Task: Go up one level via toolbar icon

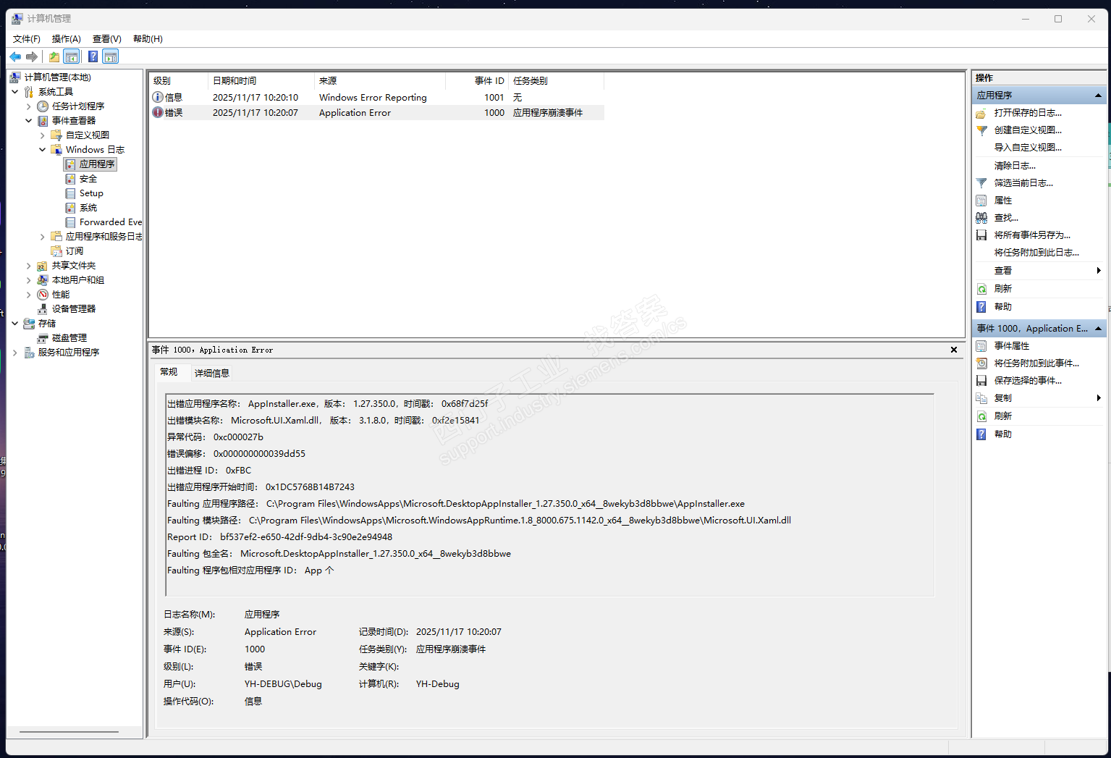Action: click(54, 56)
